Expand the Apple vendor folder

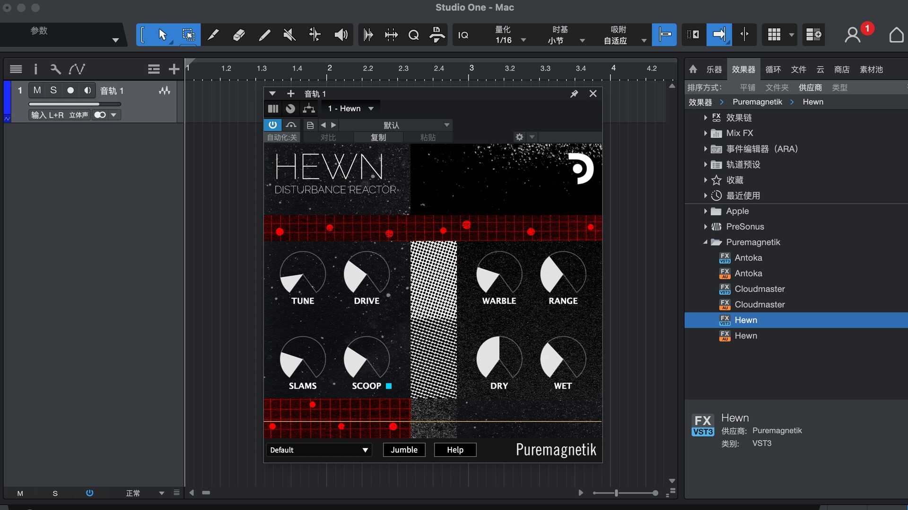pyautogui.click(x=705, y=211)
